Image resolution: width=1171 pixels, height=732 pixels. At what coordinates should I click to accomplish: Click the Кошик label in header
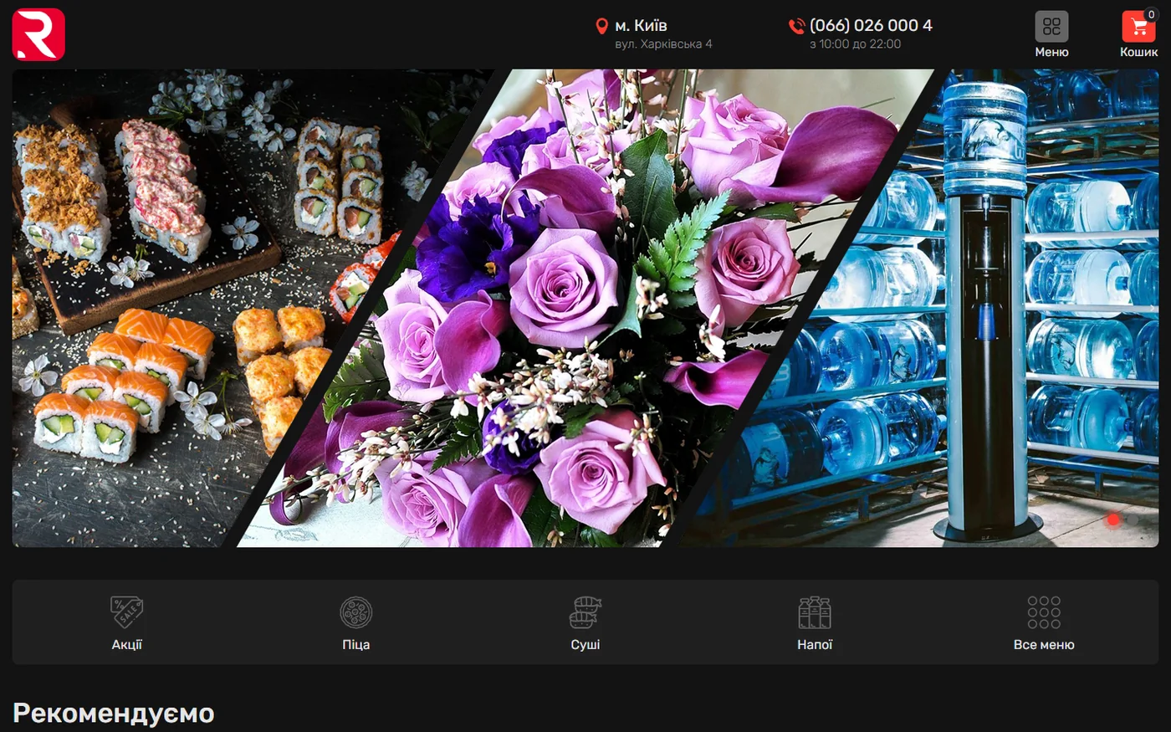point(1138,52)
